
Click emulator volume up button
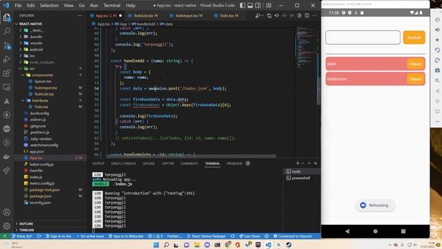pos(437,30)
